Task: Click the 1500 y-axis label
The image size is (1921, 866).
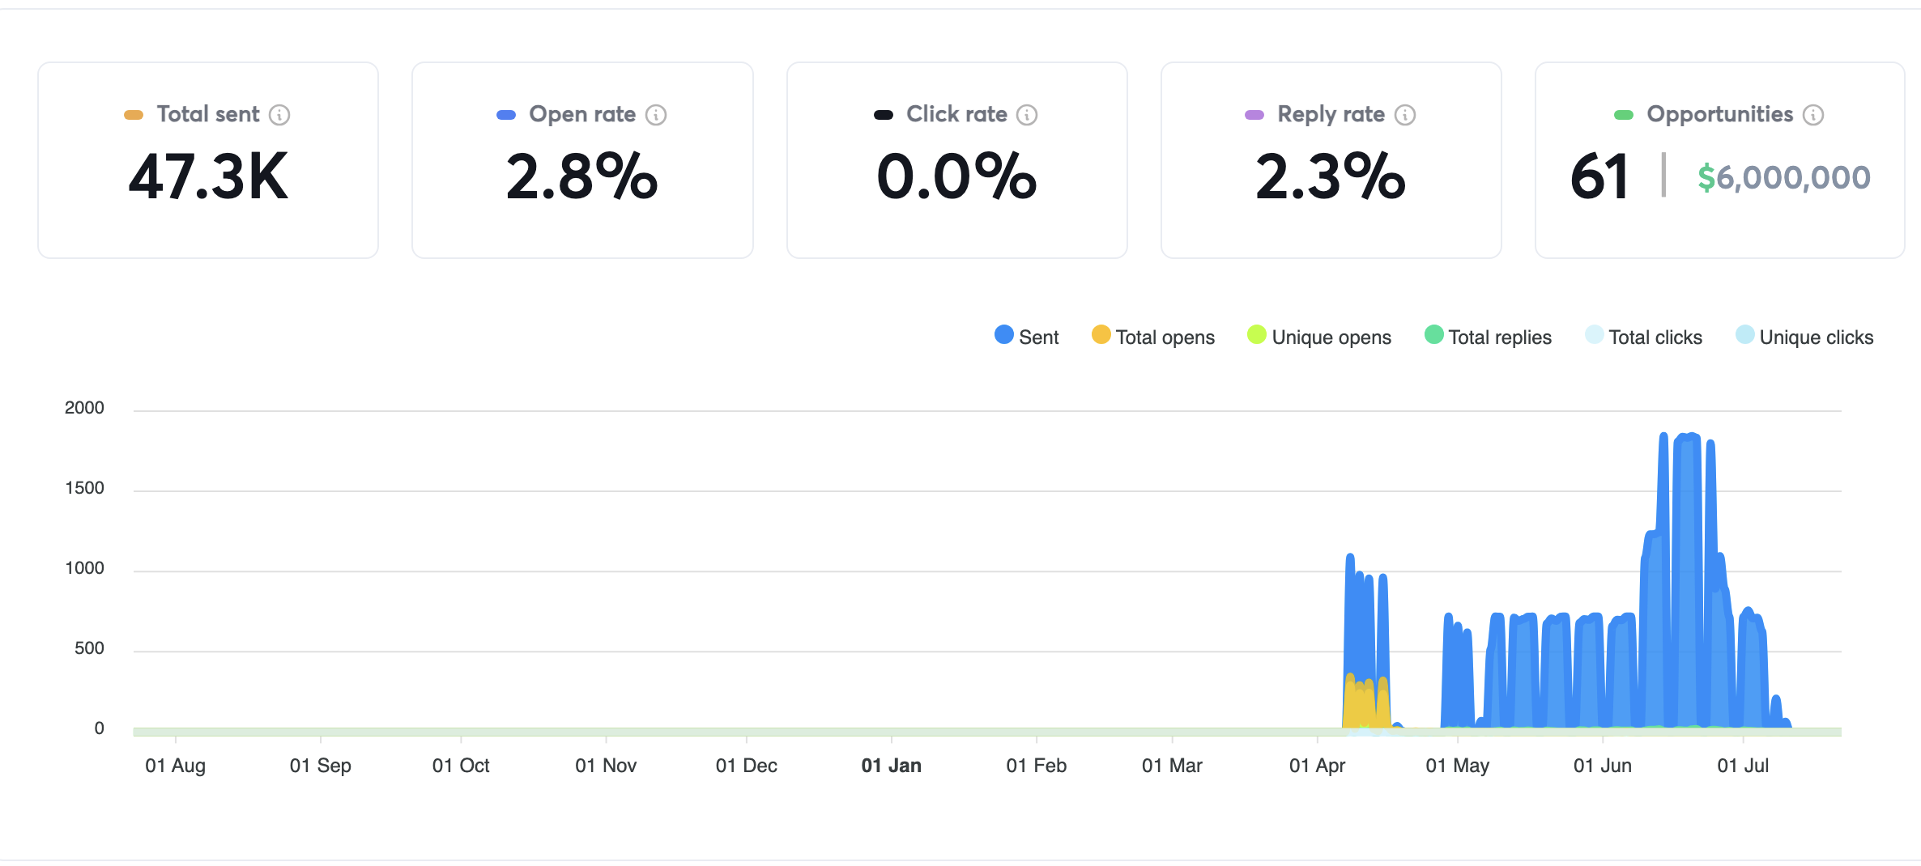Action: [84, 488]
